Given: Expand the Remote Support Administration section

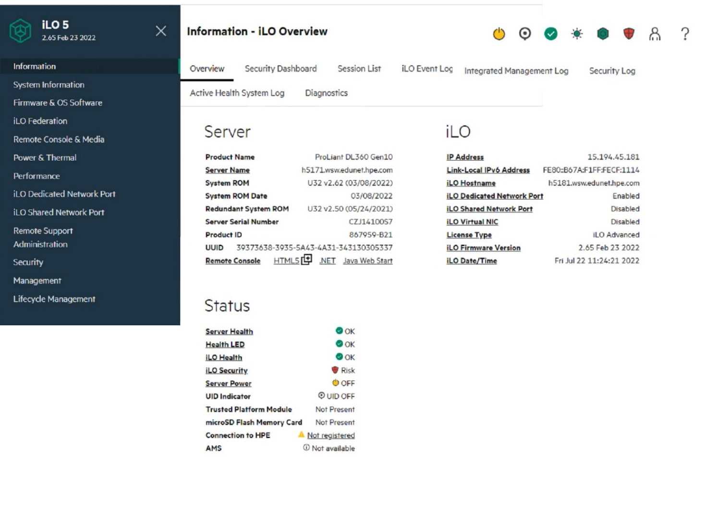Looking at the screenshot, I should (x=43, y=237).
